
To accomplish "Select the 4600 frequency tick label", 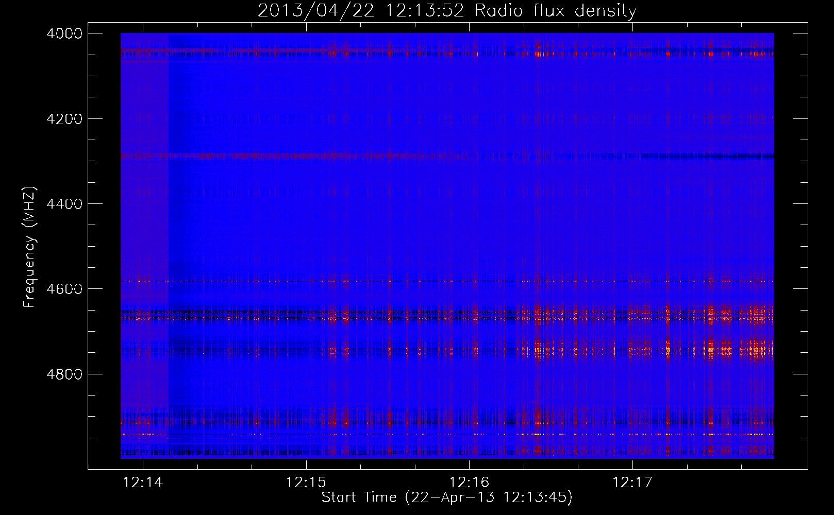I will pyautogui.click(x=64, y=289).
